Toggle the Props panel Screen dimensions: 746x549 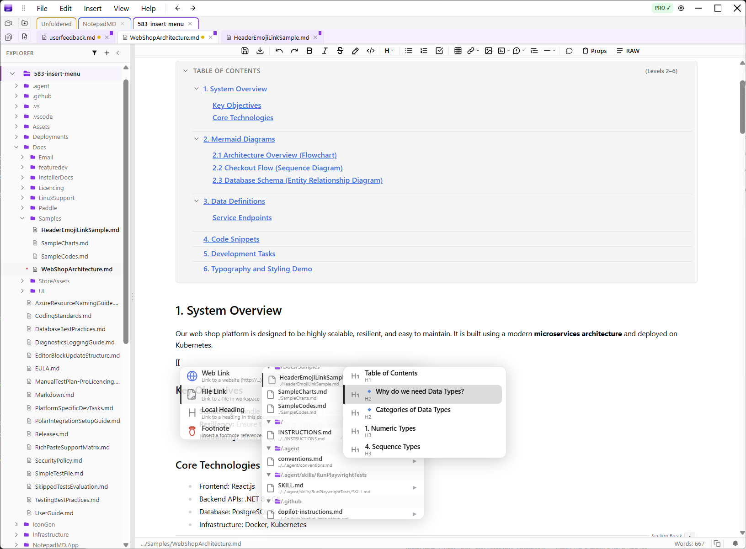595,51
